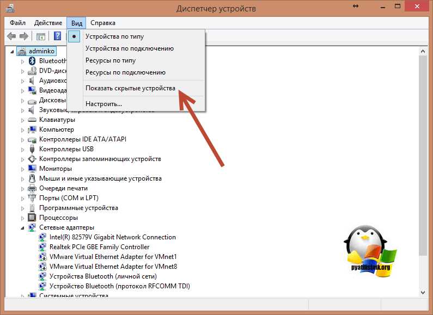Select Устройства по типу text entry
433x315 pixels.
114,36
